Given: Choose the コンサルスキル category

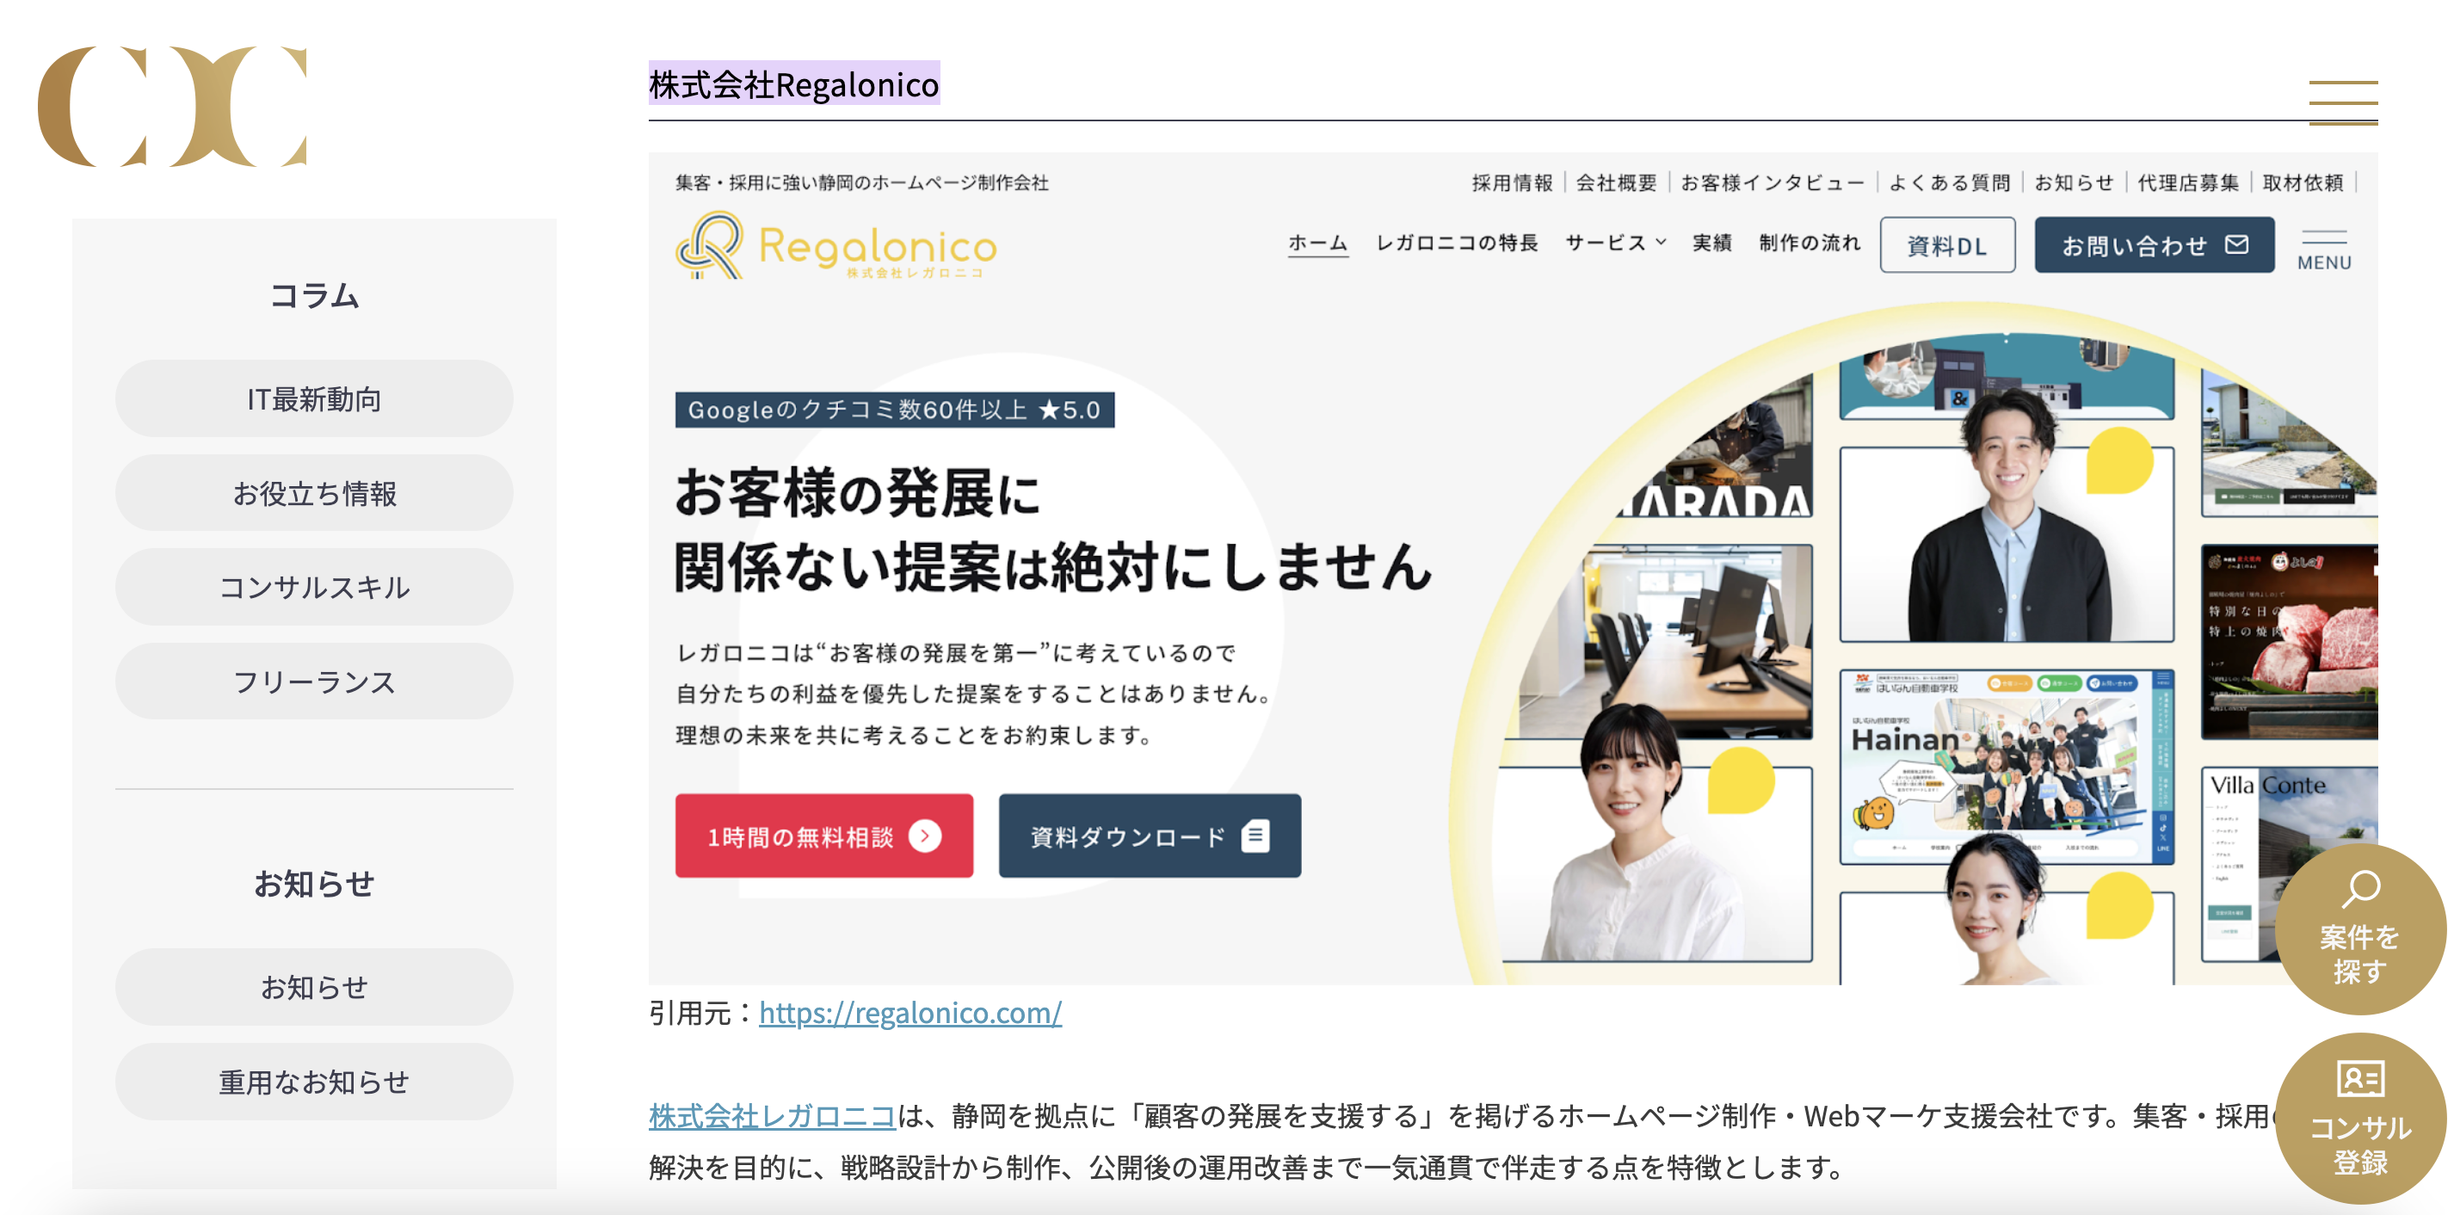Looking at the screenshot, I should pyautogui.click(x=314, y=587).
